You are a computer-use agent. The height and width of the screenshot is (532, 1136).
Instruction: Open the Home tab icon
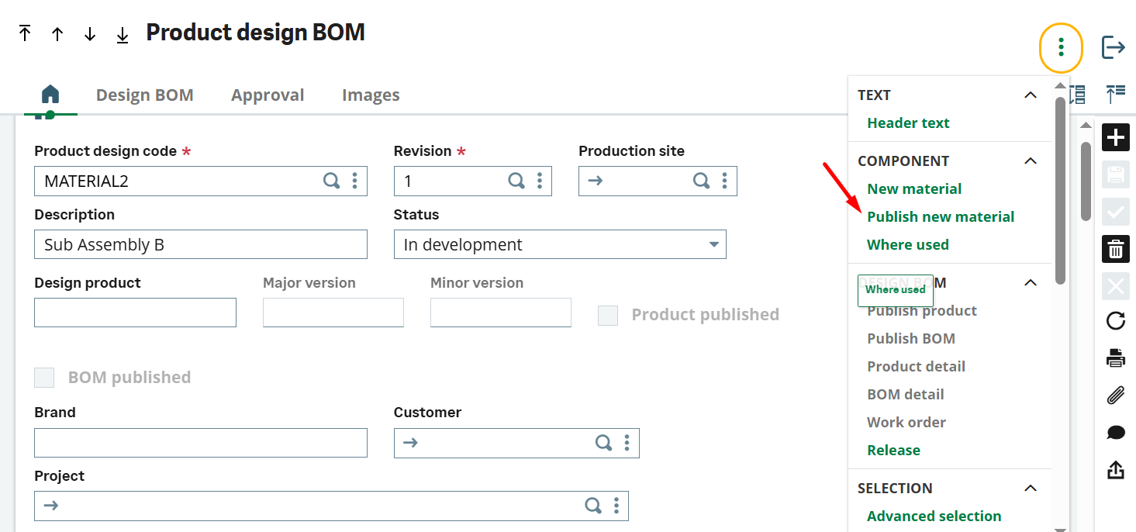pos(50,95)
